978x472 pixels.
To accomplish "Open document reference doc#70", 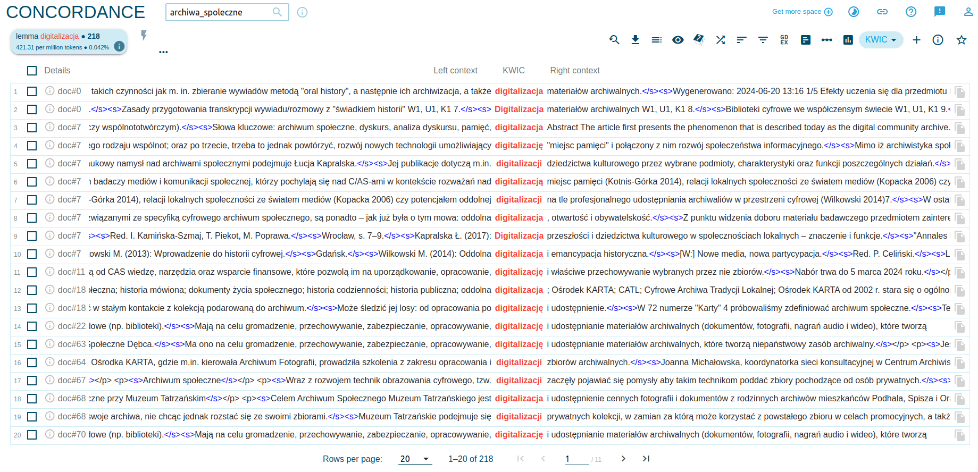I will (x=71, y=435).
